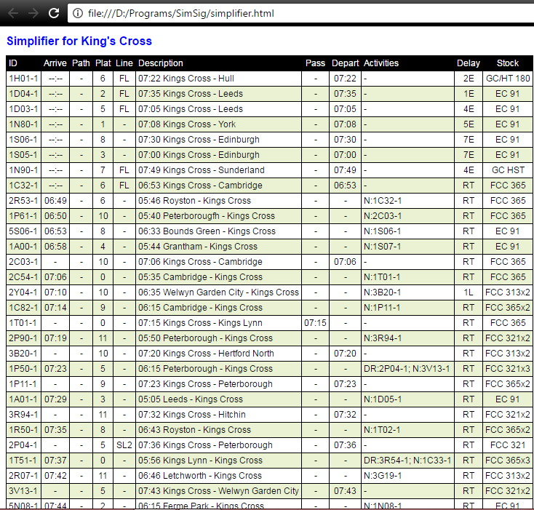Click the ID column header

point(13,63)
